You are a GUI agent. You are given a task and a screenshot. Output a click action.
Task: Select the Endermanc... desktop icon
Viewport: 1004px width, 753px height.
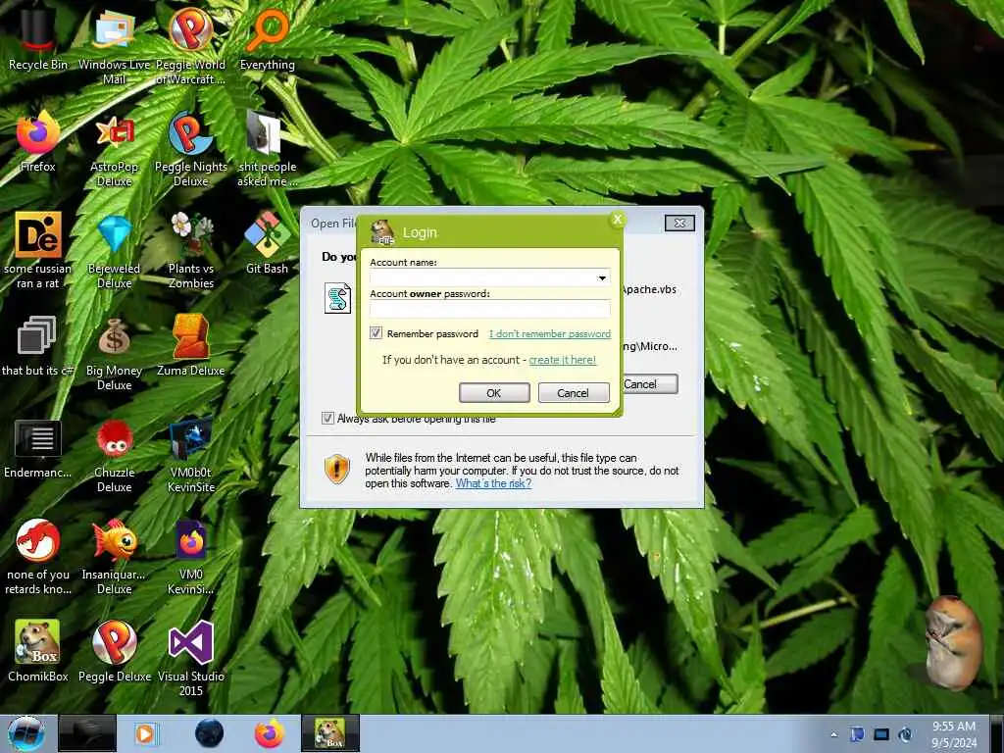point(38,447)
